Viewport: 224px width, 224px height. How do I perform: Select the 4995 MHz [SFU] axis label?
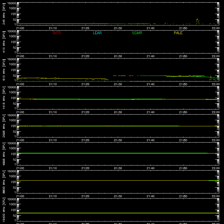click(4, 154)
